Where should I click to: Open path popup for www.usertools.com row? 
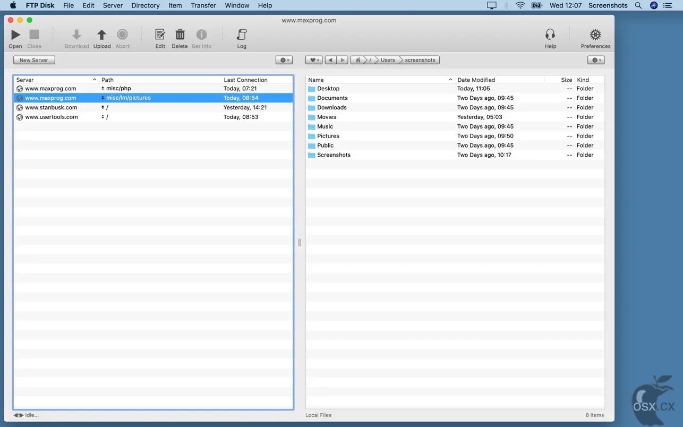point(103,117)
